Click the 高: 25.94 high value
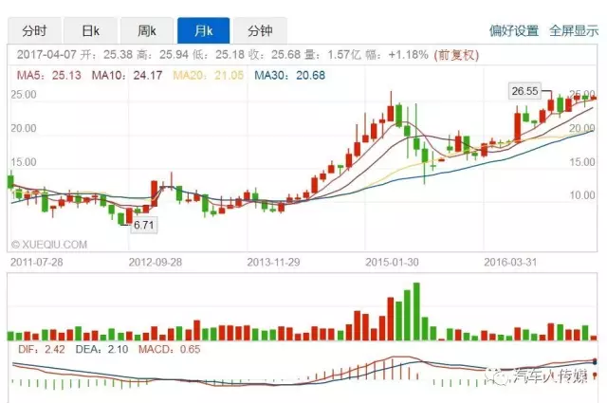This screenshot has width=607, height=403. coord(162,55)
